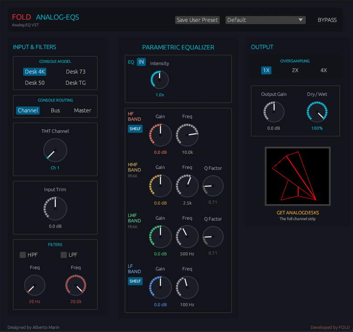Click the LF band Freq knob
353x332 pixels.
pyautogui.click(x=187, y=287)
